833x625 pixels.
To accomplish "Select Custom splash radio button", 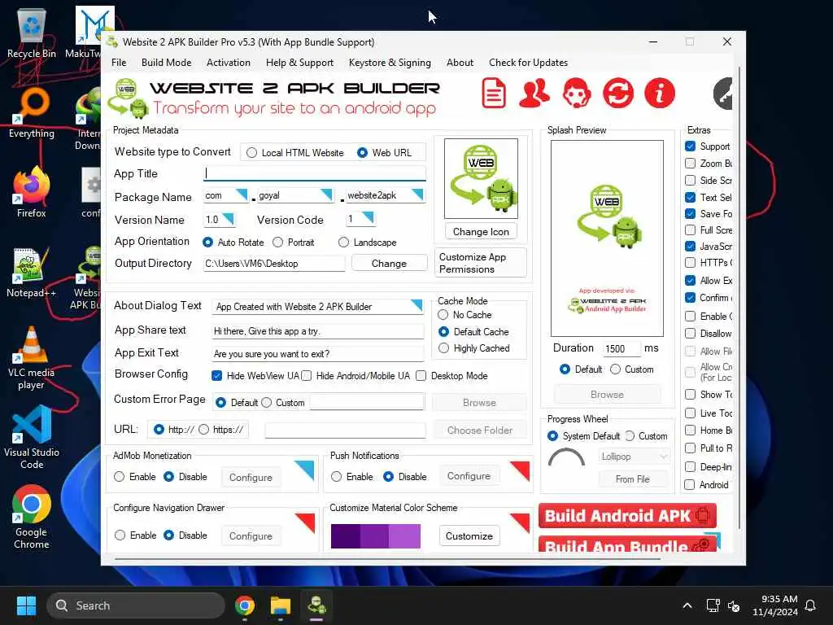I will tap(615, 369).
